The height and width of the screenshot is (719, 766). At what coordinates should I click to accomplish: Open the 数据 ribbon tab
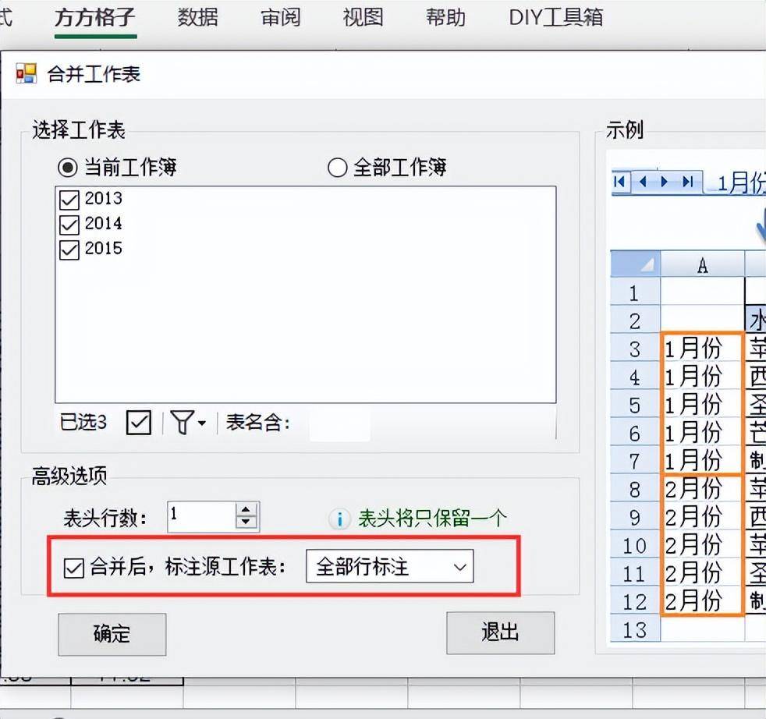point(197,18)
